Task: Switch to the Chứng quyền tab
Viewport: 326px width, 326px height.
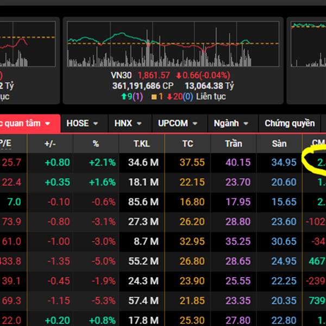Action: tap(290, 123)
